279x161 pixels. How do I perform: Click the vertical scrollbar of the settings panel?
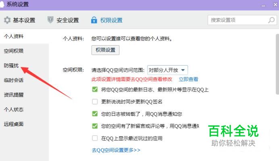click(x=277, y=64)
